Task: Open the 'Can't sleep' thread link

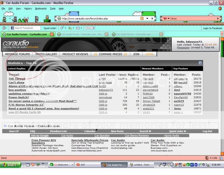Action: pyautogui.click(x=16, y=82)
